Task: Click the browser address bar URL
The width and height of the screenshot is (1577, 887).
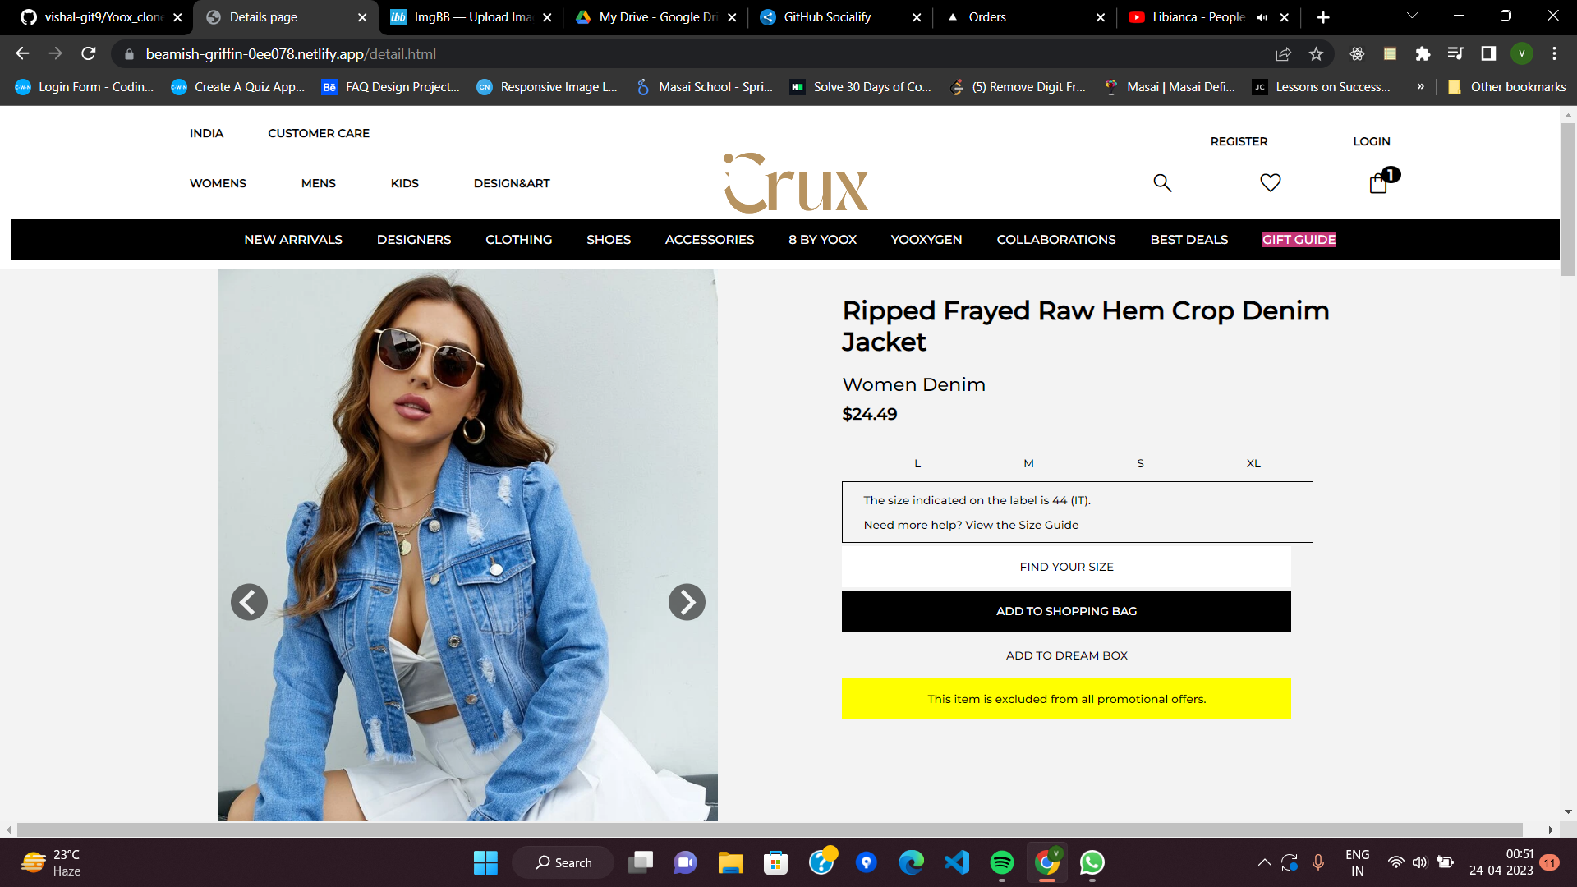Action: tap(291, 54)
